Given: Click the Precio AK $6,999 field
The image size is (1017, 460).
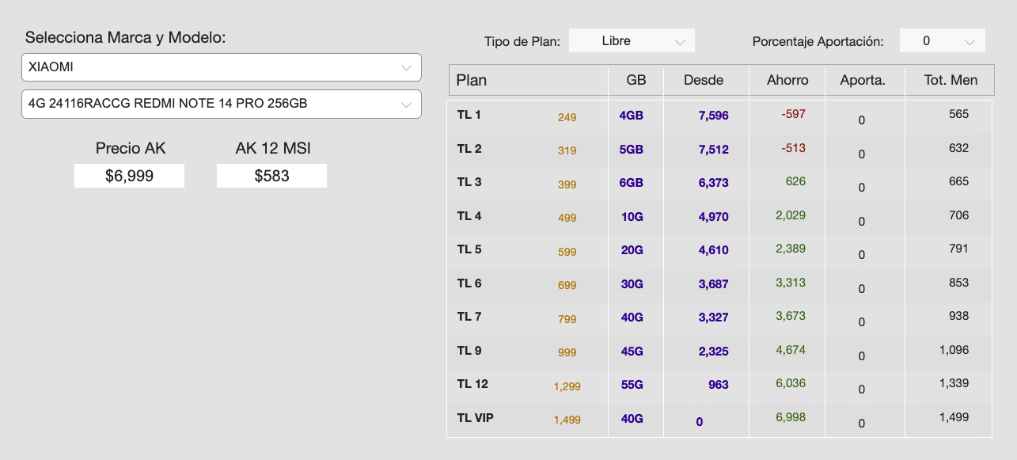Looking at the screenshot, I should [129, 176].
